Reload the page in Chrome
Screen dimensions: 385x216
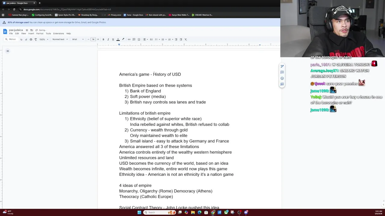coord(14,9)
